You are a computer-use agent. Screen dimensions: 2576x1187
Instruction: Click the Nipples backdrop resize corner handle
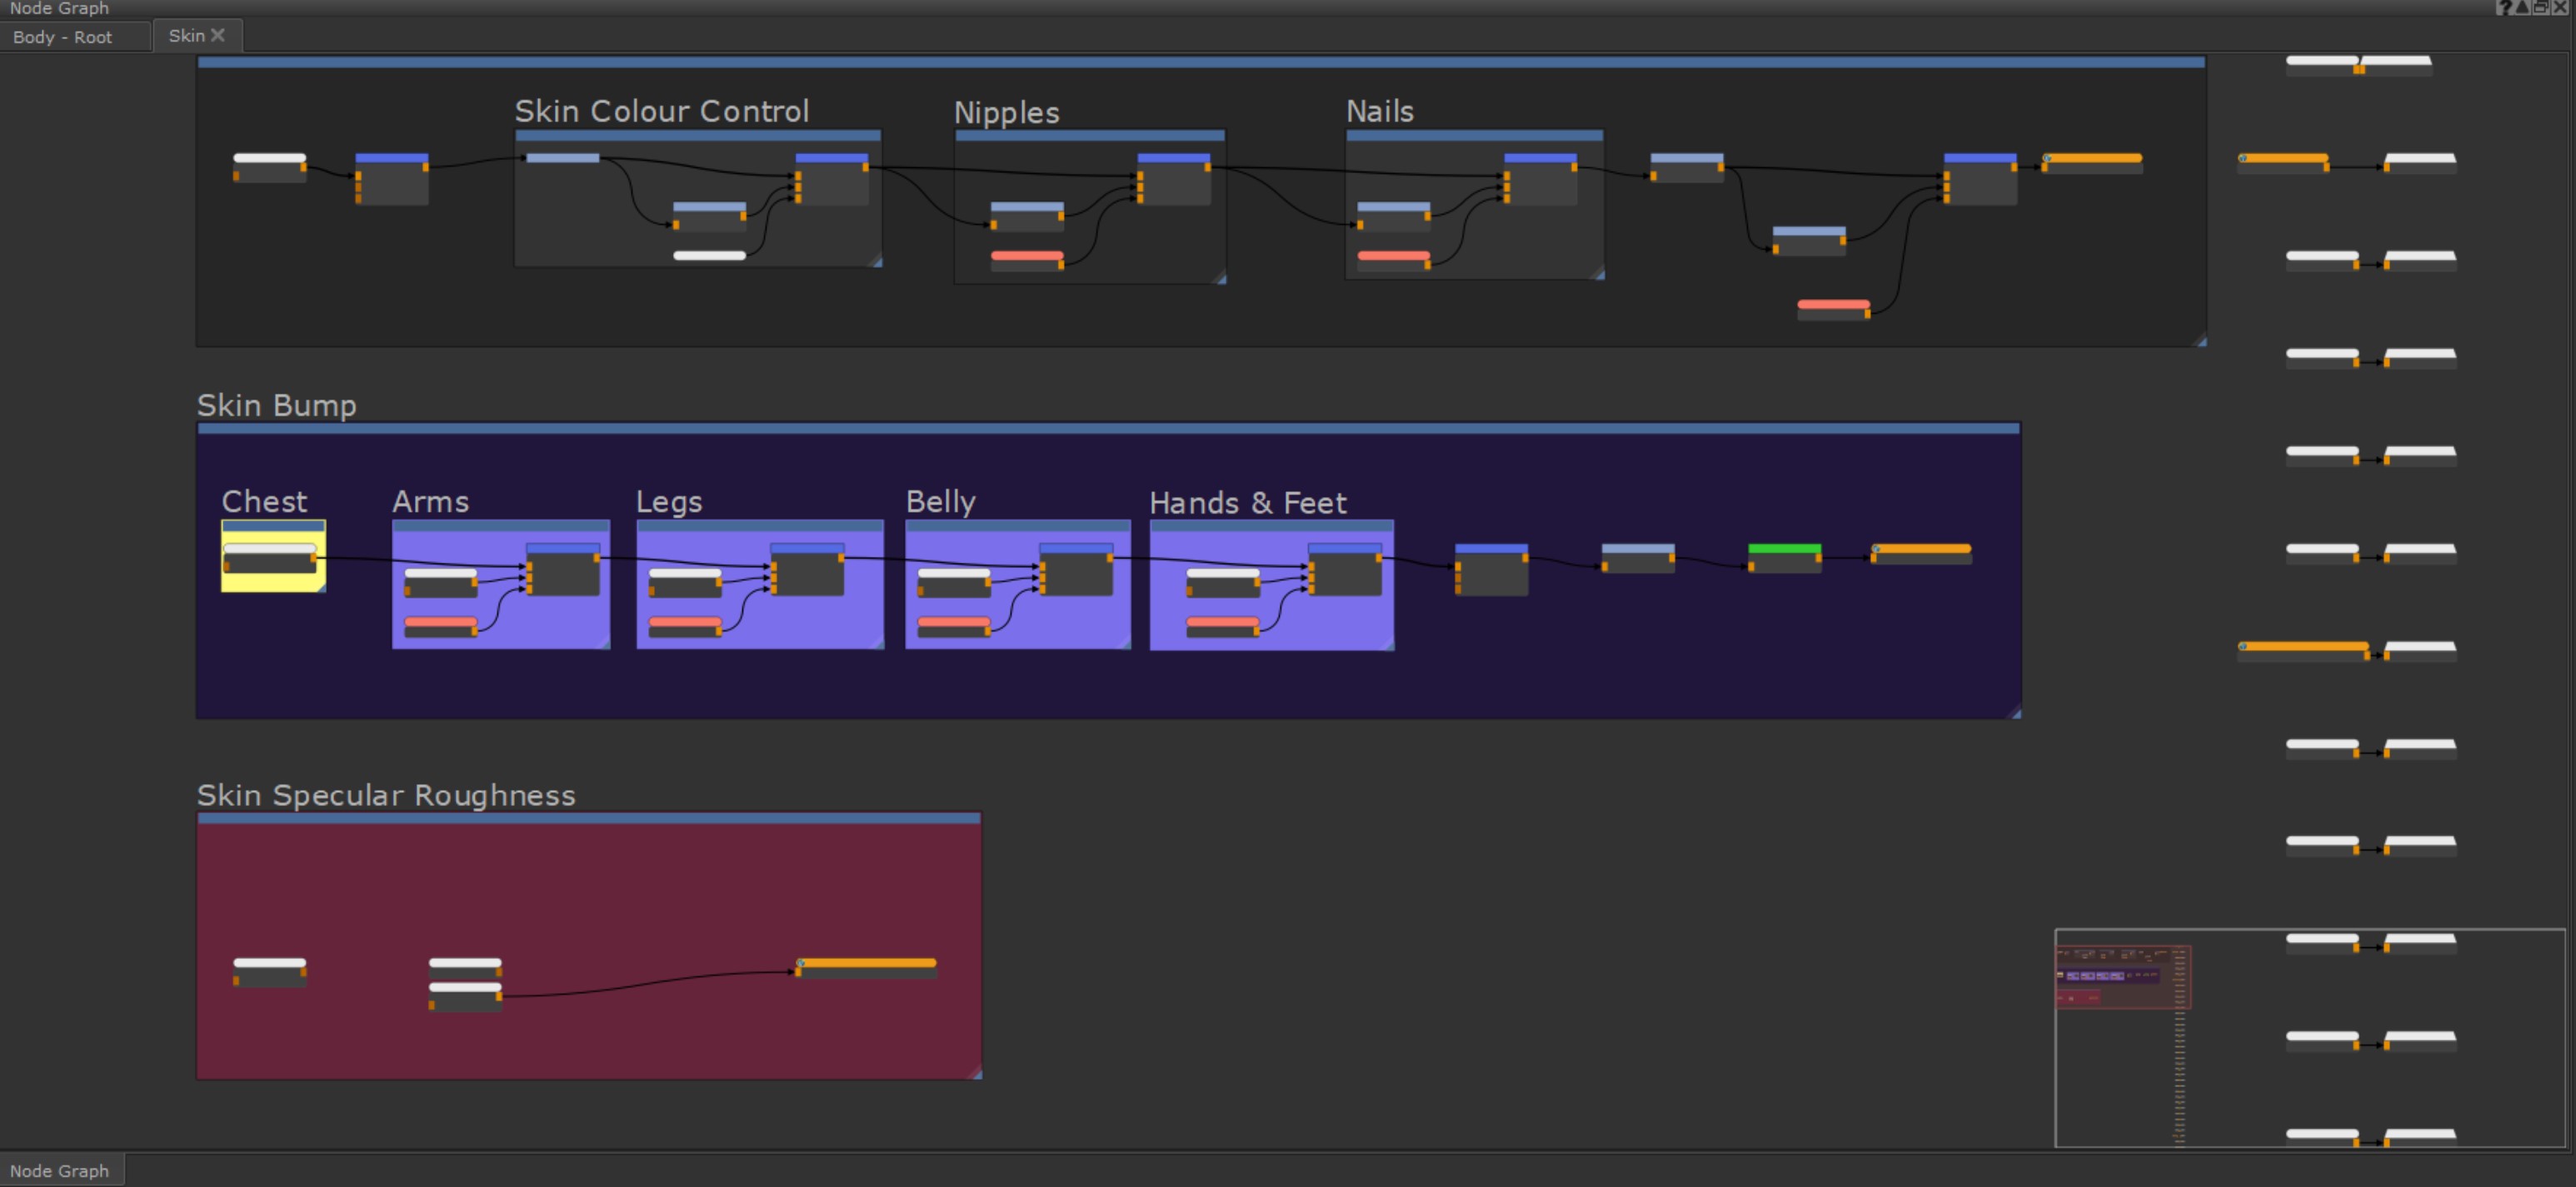click(1220, 279)
